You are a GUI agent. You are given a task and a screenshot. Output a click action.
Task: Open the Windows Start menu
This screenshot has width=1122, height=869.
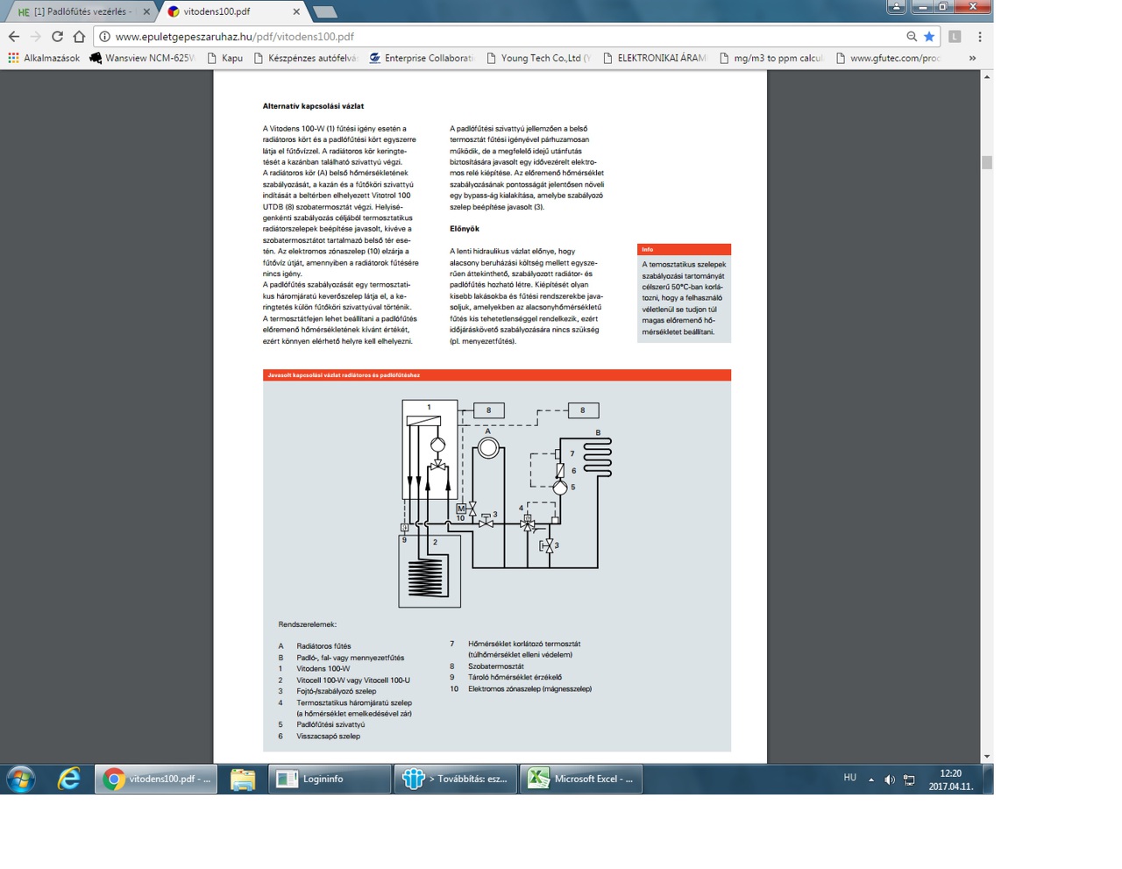[20, 779]
